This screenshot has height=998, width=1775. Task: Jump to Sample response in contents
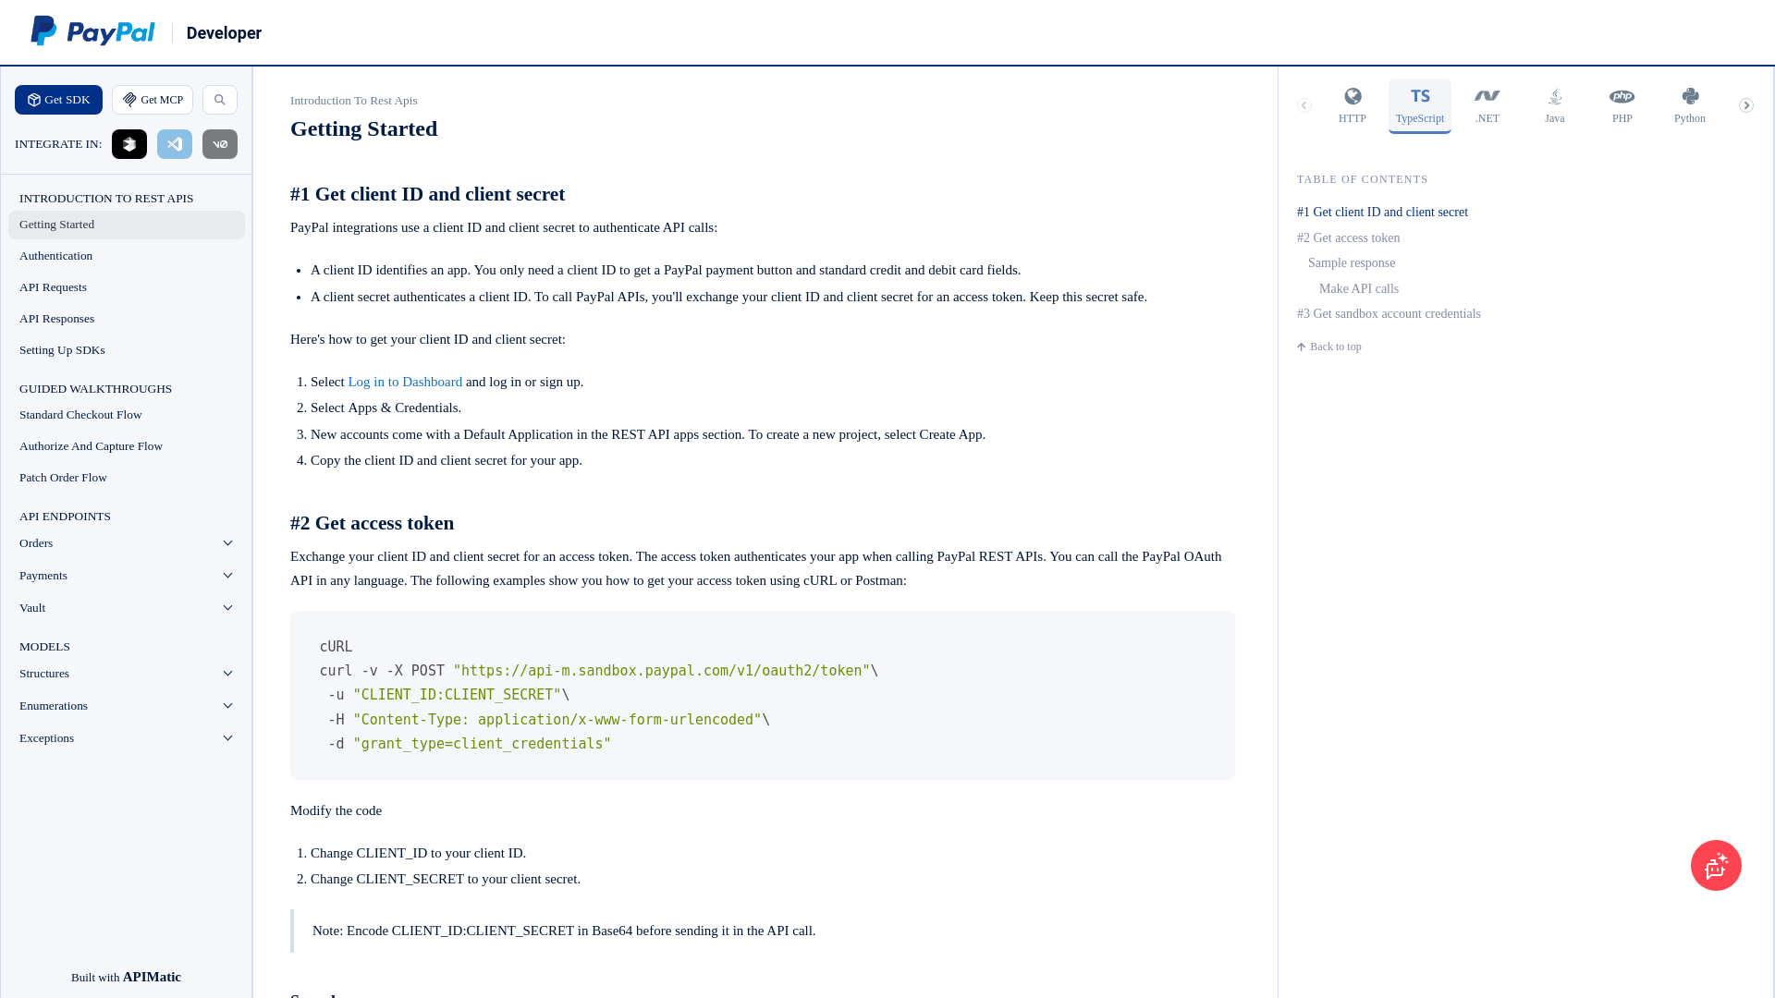pyautogui.click(x=1352, y=263)
